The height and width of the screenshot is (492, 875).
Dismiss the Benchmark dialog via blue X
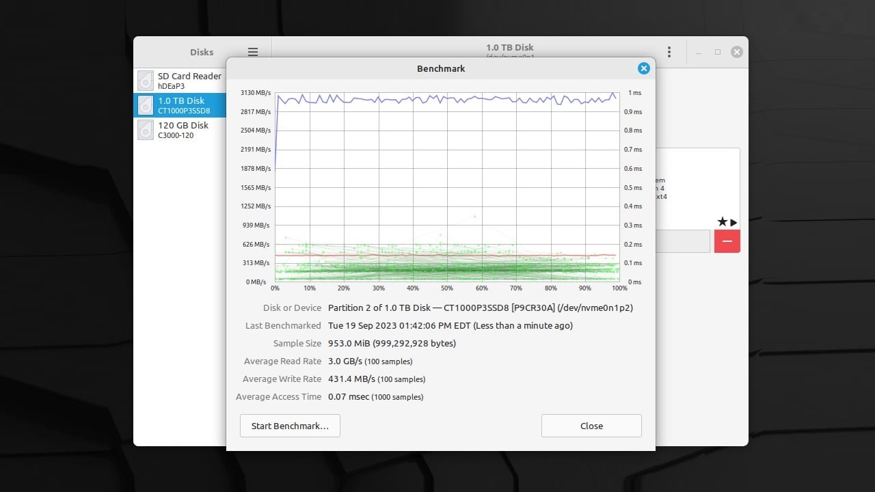click(x=643, y=68)
